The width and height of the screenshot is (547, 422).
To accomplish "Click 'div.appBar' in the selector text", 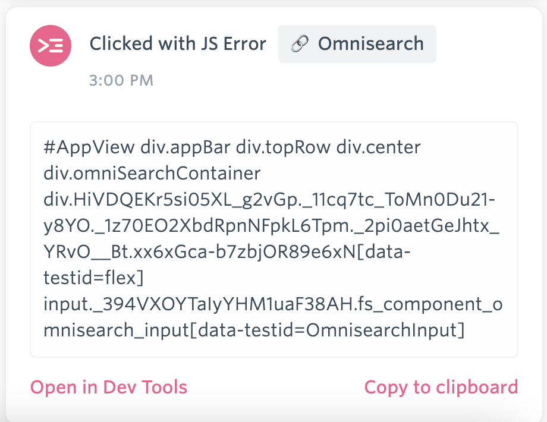I will 186,147.
